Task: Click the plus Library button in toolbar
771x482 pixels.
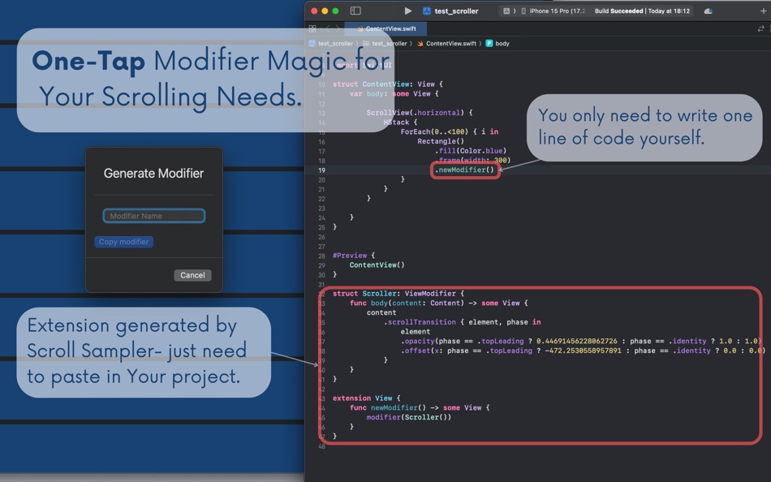Action: (763, 11)
